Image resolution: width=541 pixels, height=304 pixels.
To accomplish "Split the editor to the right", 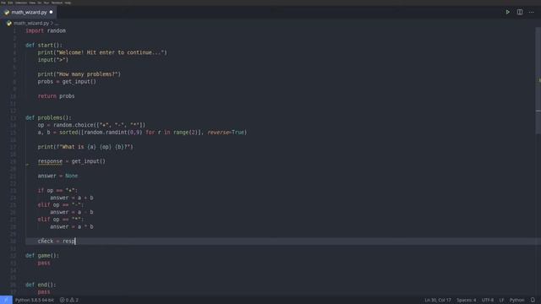I will coord(520,12).
